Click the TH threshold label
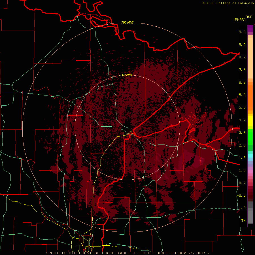This screenshot has width=255, height=255. pyautogui.click(x=243, y=221)
